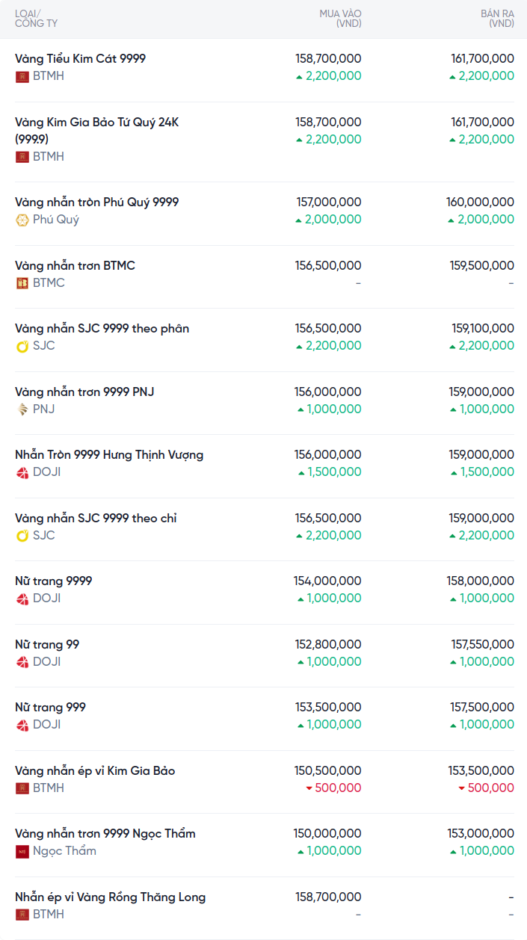Click SJC ring icon under theo chỉ row
The image size is (527, 940).
pyautogui.click(x=22, y=536)
